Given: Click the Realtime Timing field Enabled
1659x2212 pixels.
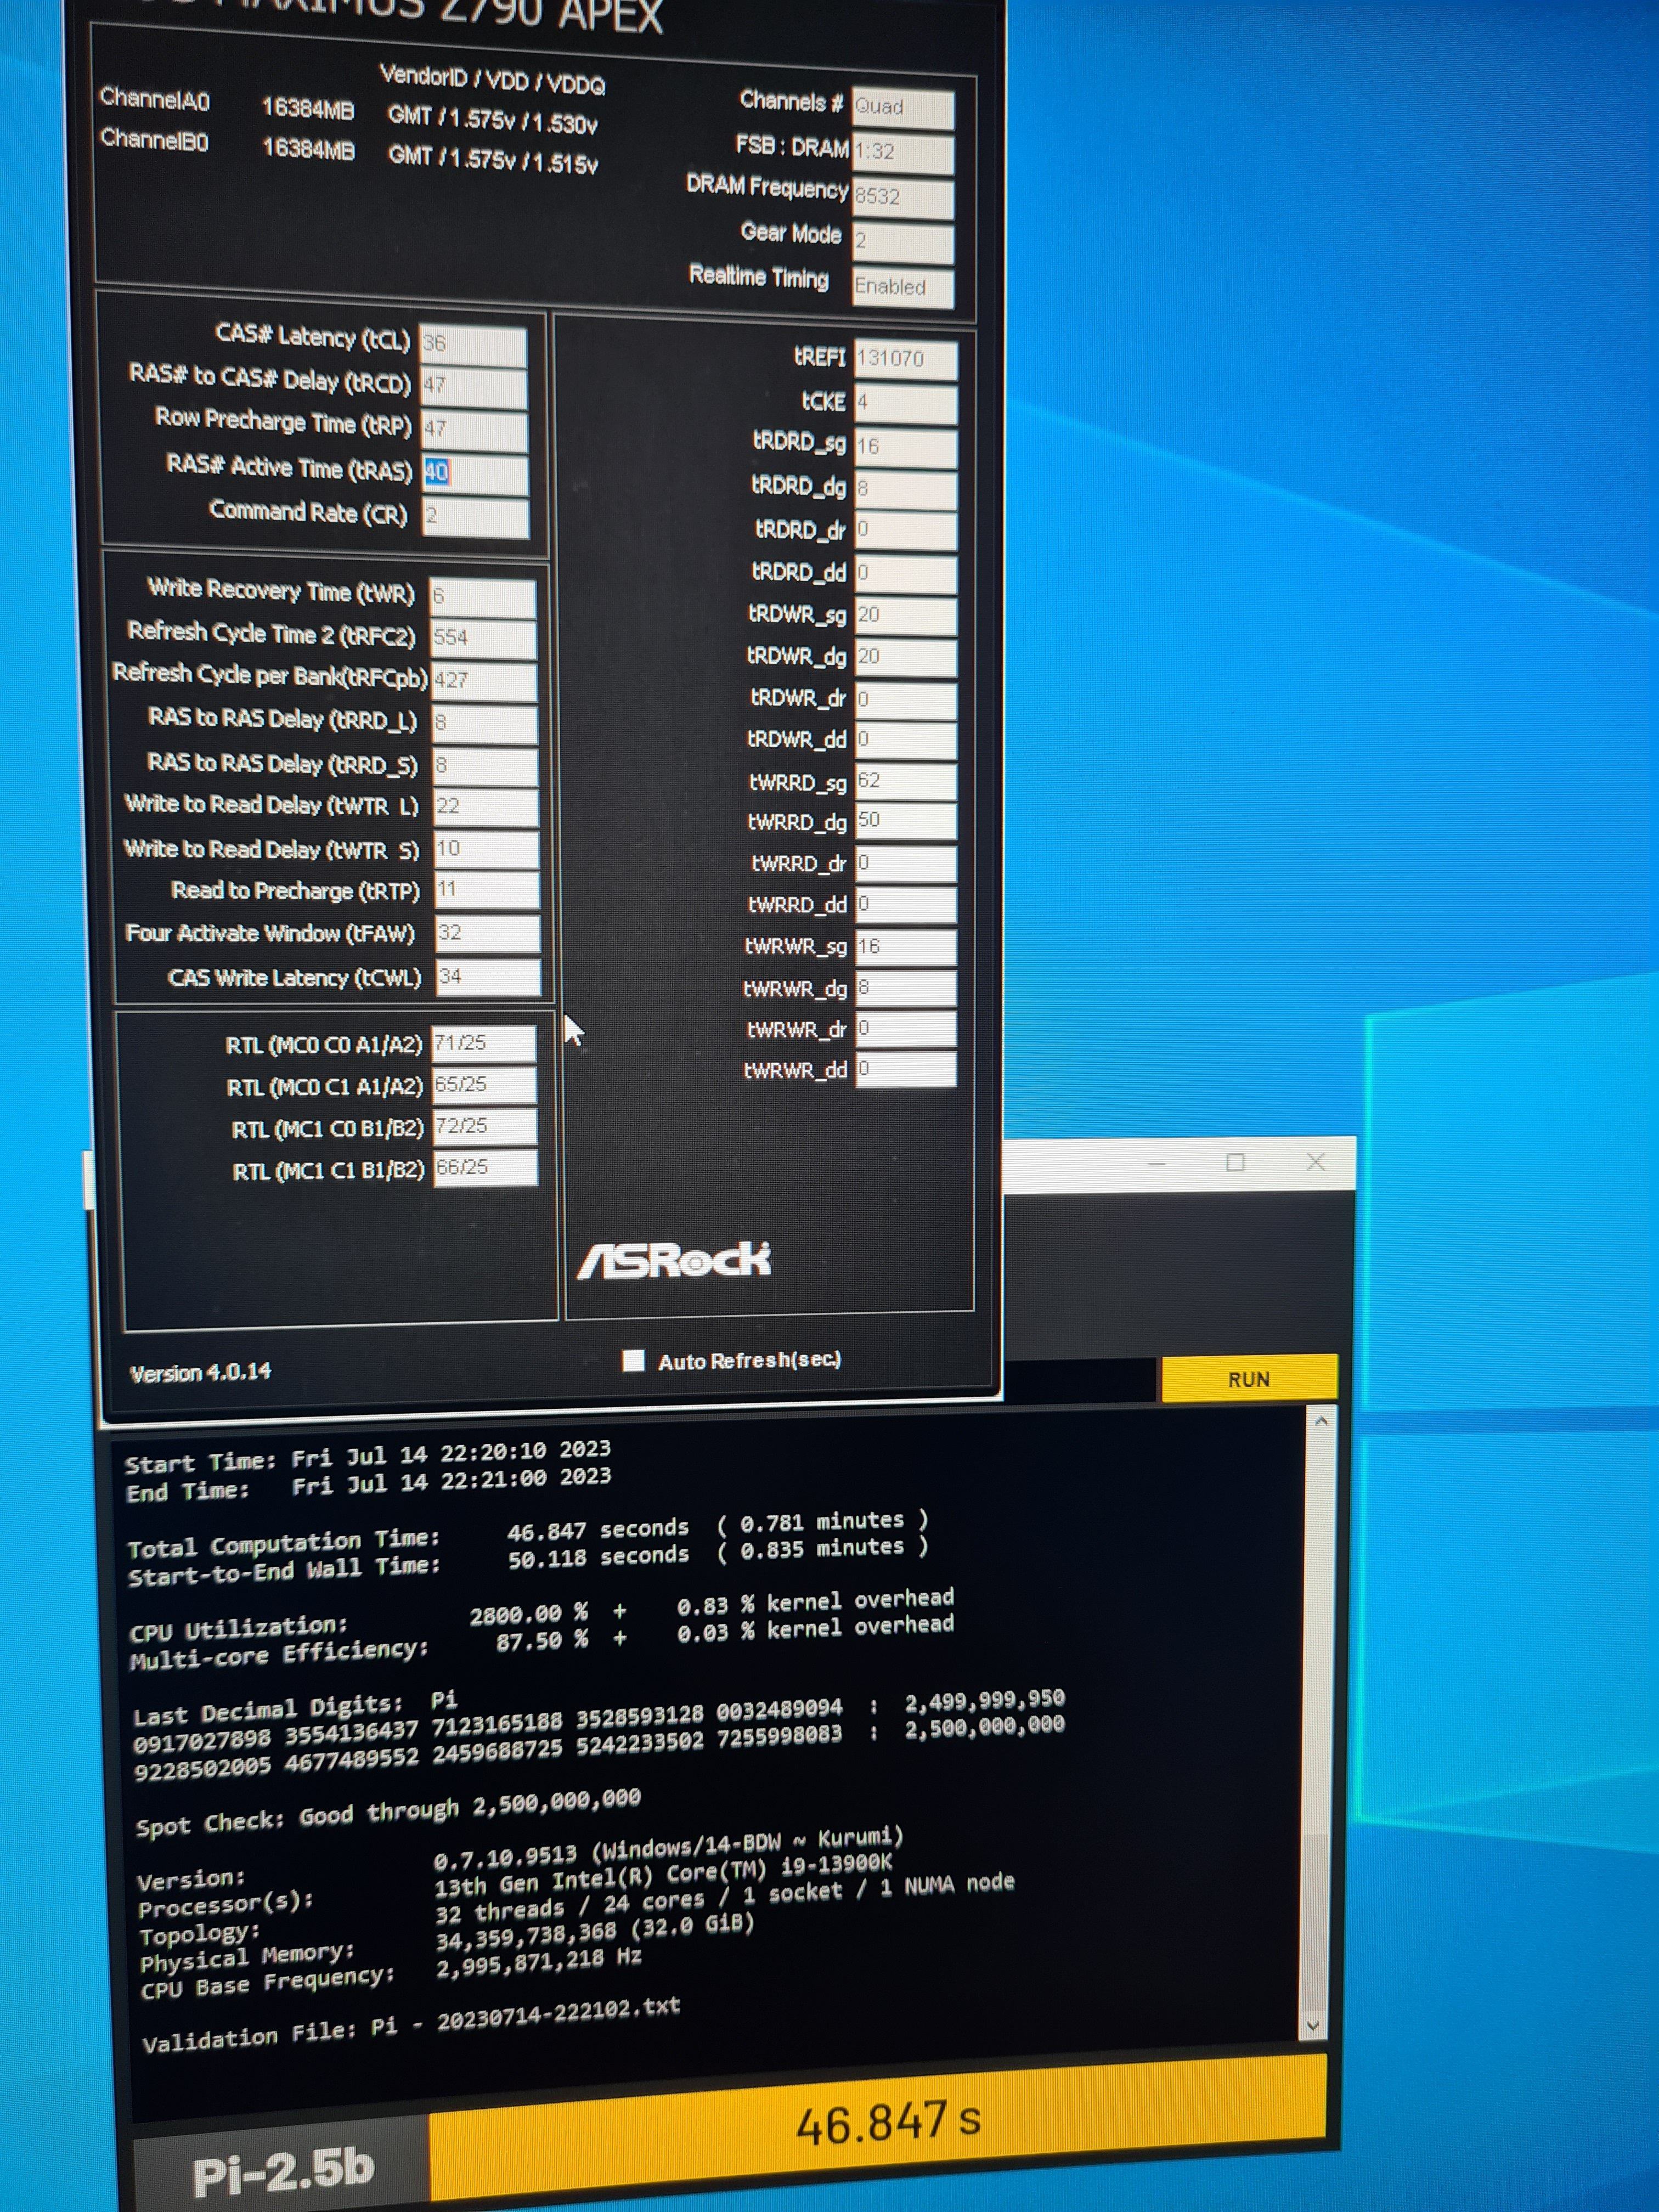Looking at the screenshot, I should [903, 288].
